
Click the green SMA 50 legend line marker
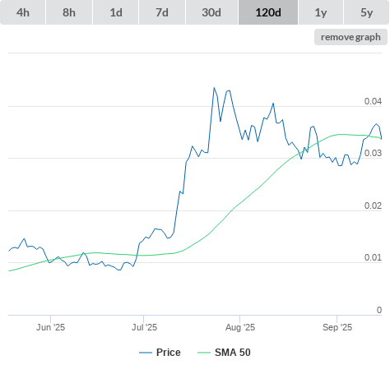click(x=204, y=353)
